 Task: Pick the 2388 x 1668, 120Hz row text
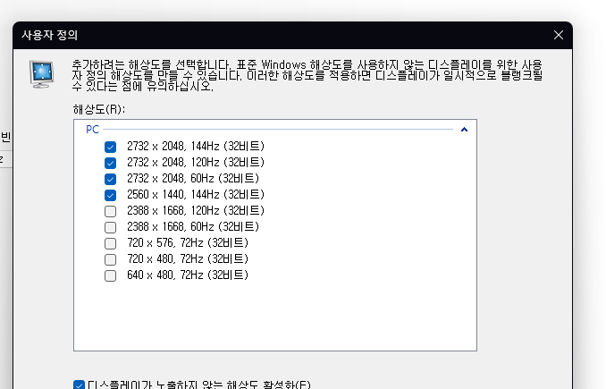click(x=196, y=211)
